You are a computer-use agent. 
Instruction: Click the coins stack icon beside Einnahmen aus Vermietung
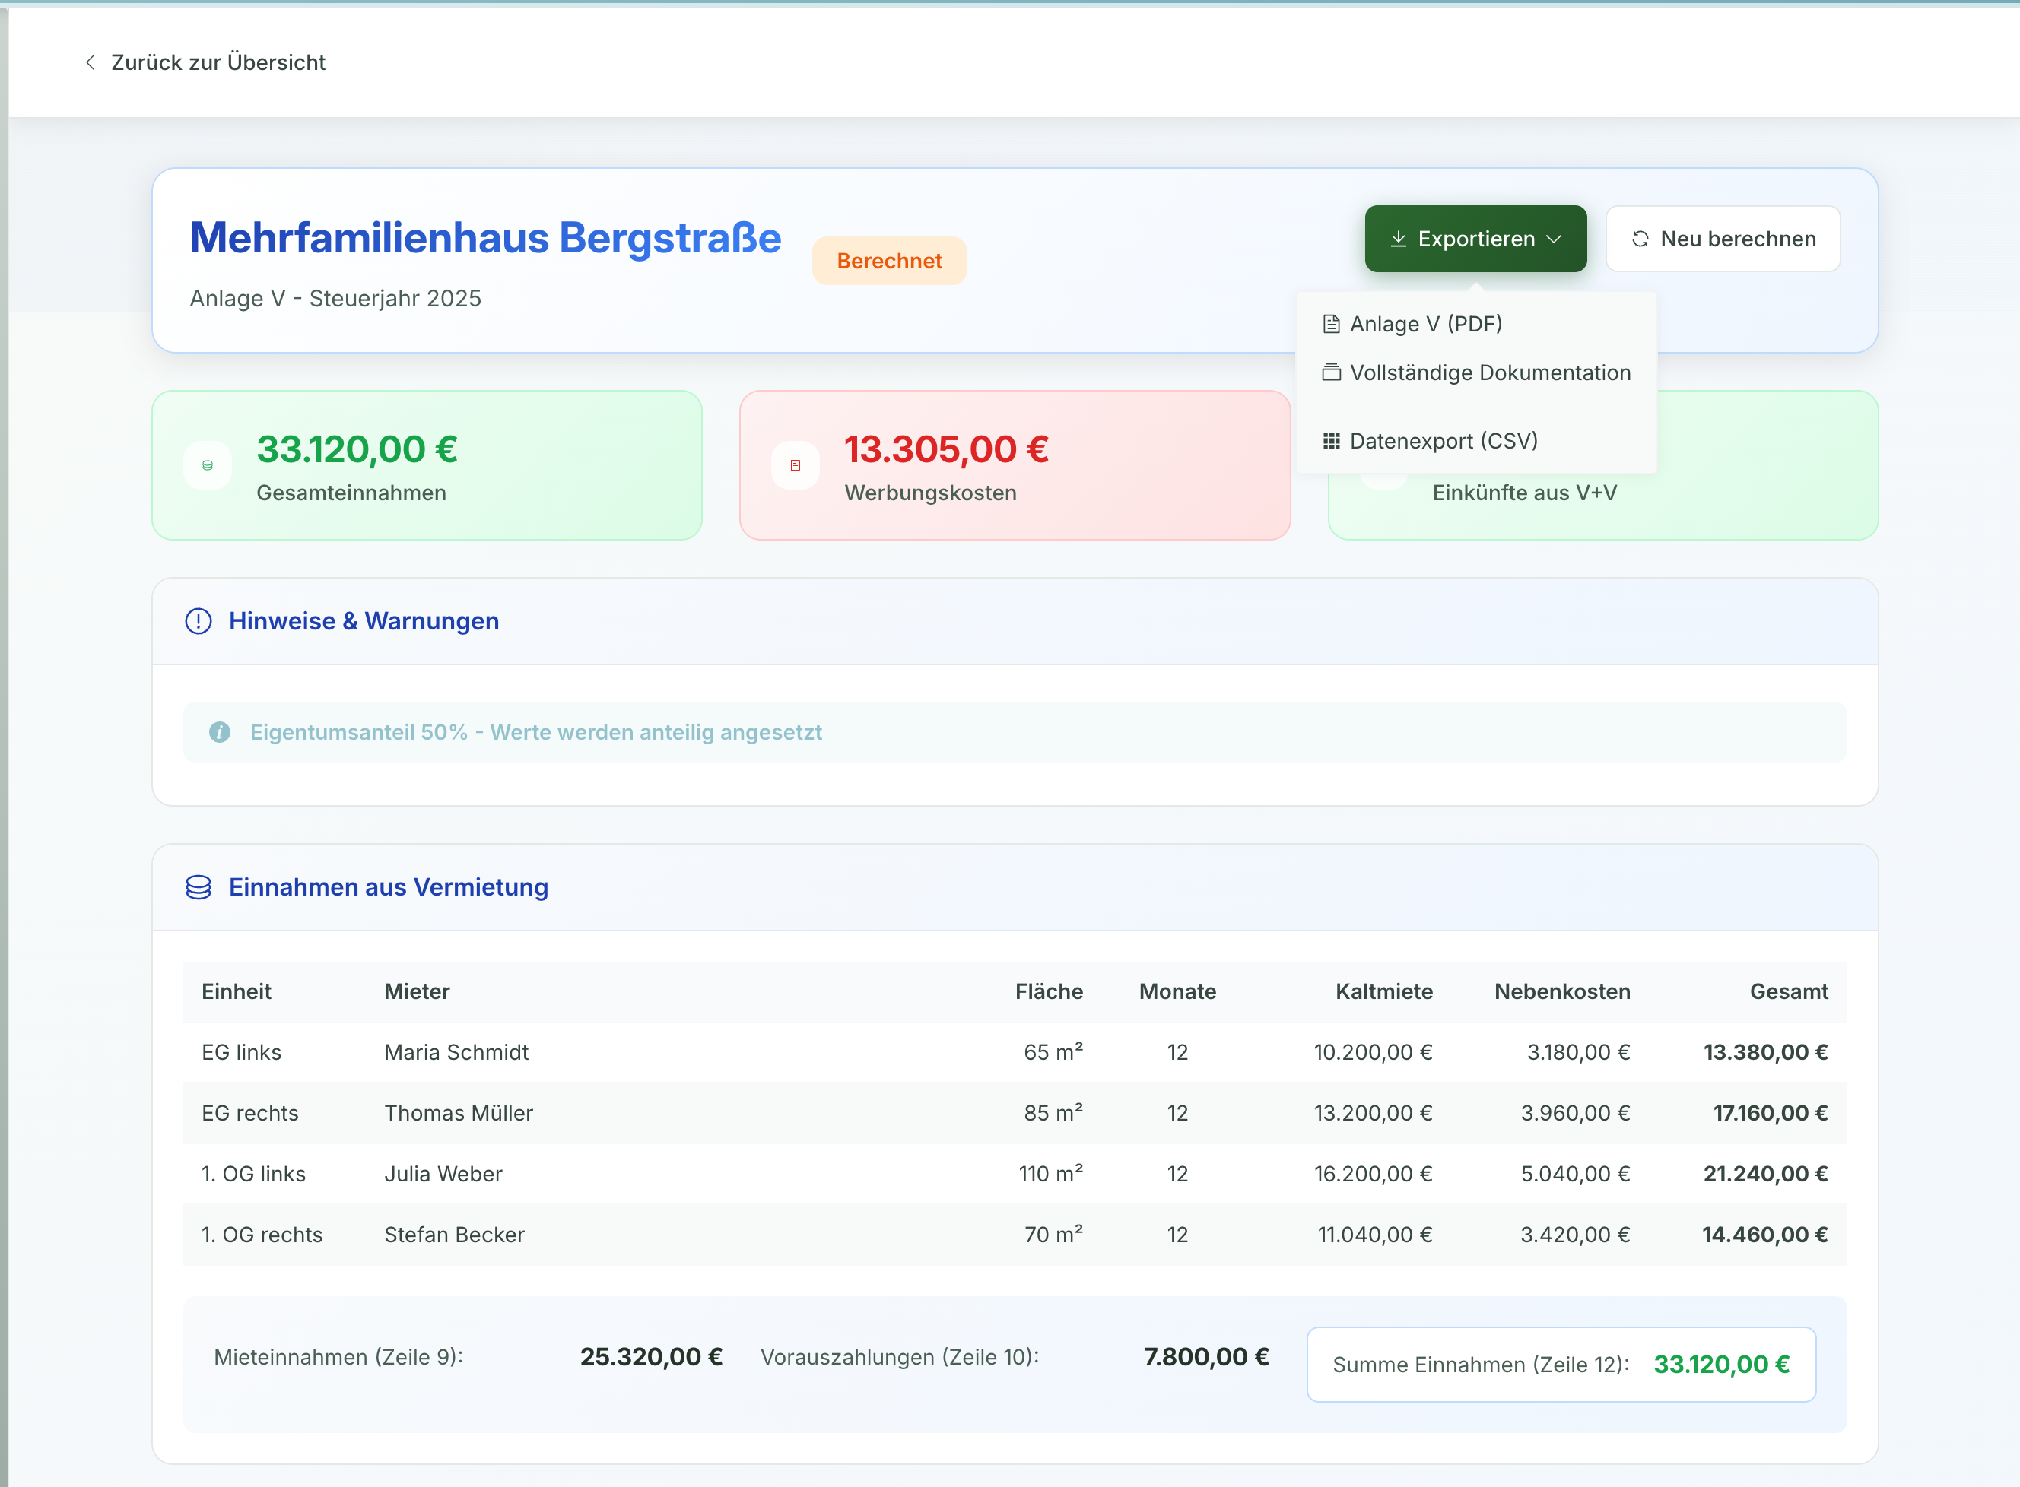[199, 887]
